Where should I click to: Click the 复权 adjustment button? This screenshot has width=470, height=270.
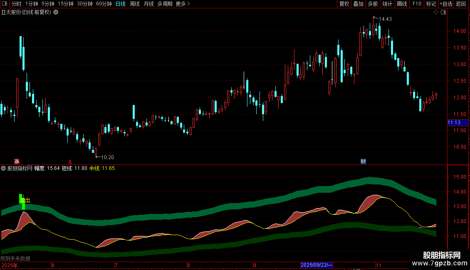[344, 4]
